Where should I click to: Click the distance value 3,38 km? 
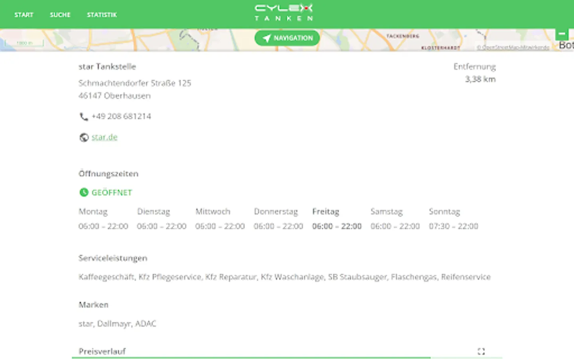coord(480,79)
